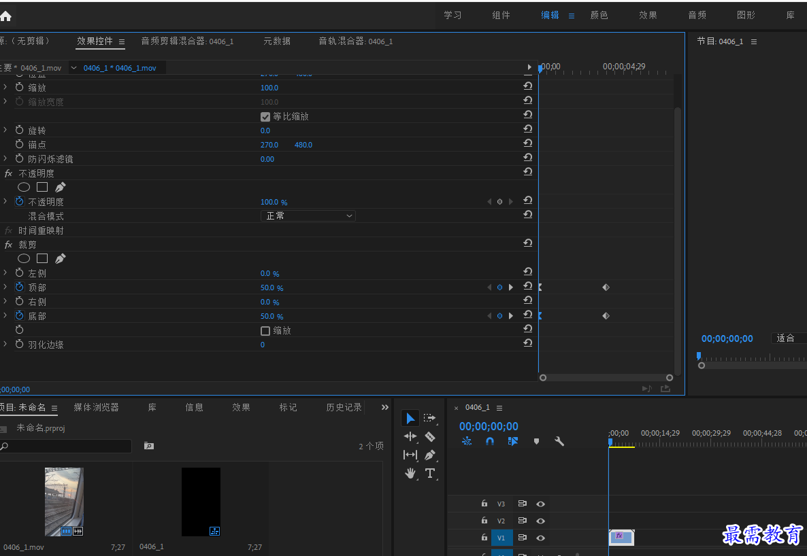The width and height of the screenshot is (807, 556).
Task: Open 媒体浏览器 tab
Action: 96,407
